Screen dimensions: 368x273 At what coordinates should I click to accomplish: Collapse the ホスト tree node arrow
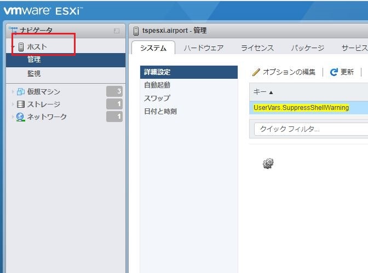tap(13, 47)
